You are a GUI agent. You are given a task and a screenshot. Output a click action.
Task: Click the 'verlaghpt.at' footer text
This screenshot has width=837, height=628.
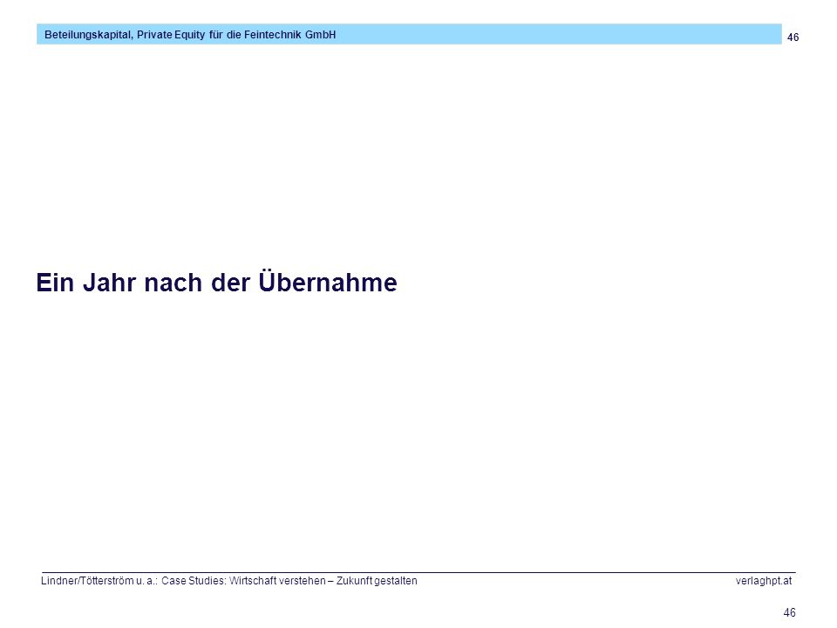coord(764,581)
